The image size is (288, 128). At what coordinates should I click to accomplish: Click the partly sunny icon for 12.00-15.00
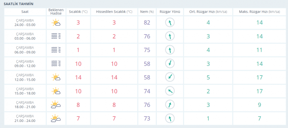(56, 77)
